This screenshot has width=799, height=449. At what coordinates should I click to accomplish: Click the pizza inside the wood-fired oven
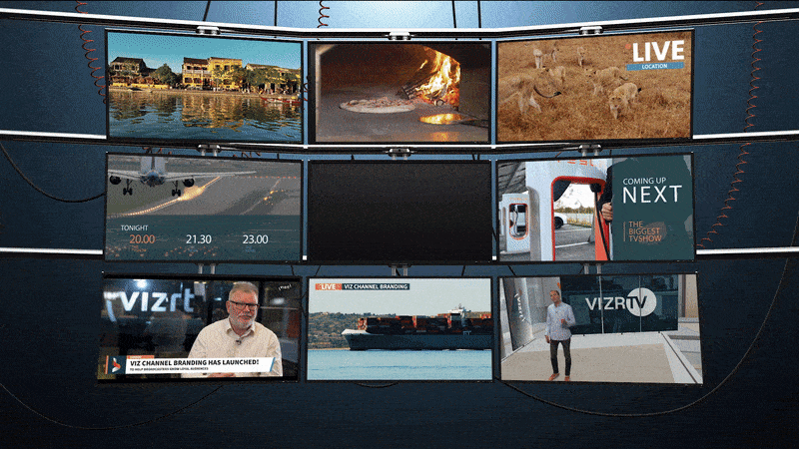pos(375,105)
